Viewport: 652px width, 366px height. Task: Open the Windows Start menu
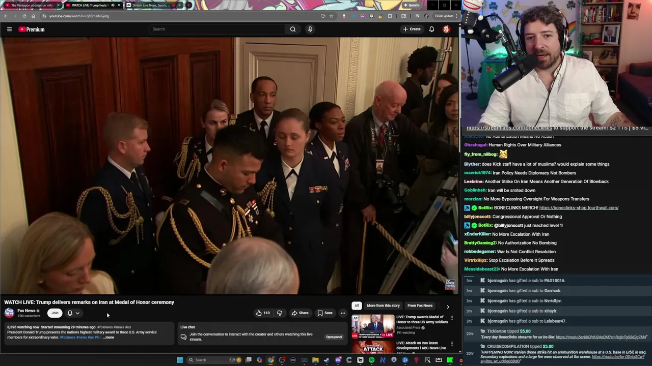pyautogui.click(x=180, y=360)
